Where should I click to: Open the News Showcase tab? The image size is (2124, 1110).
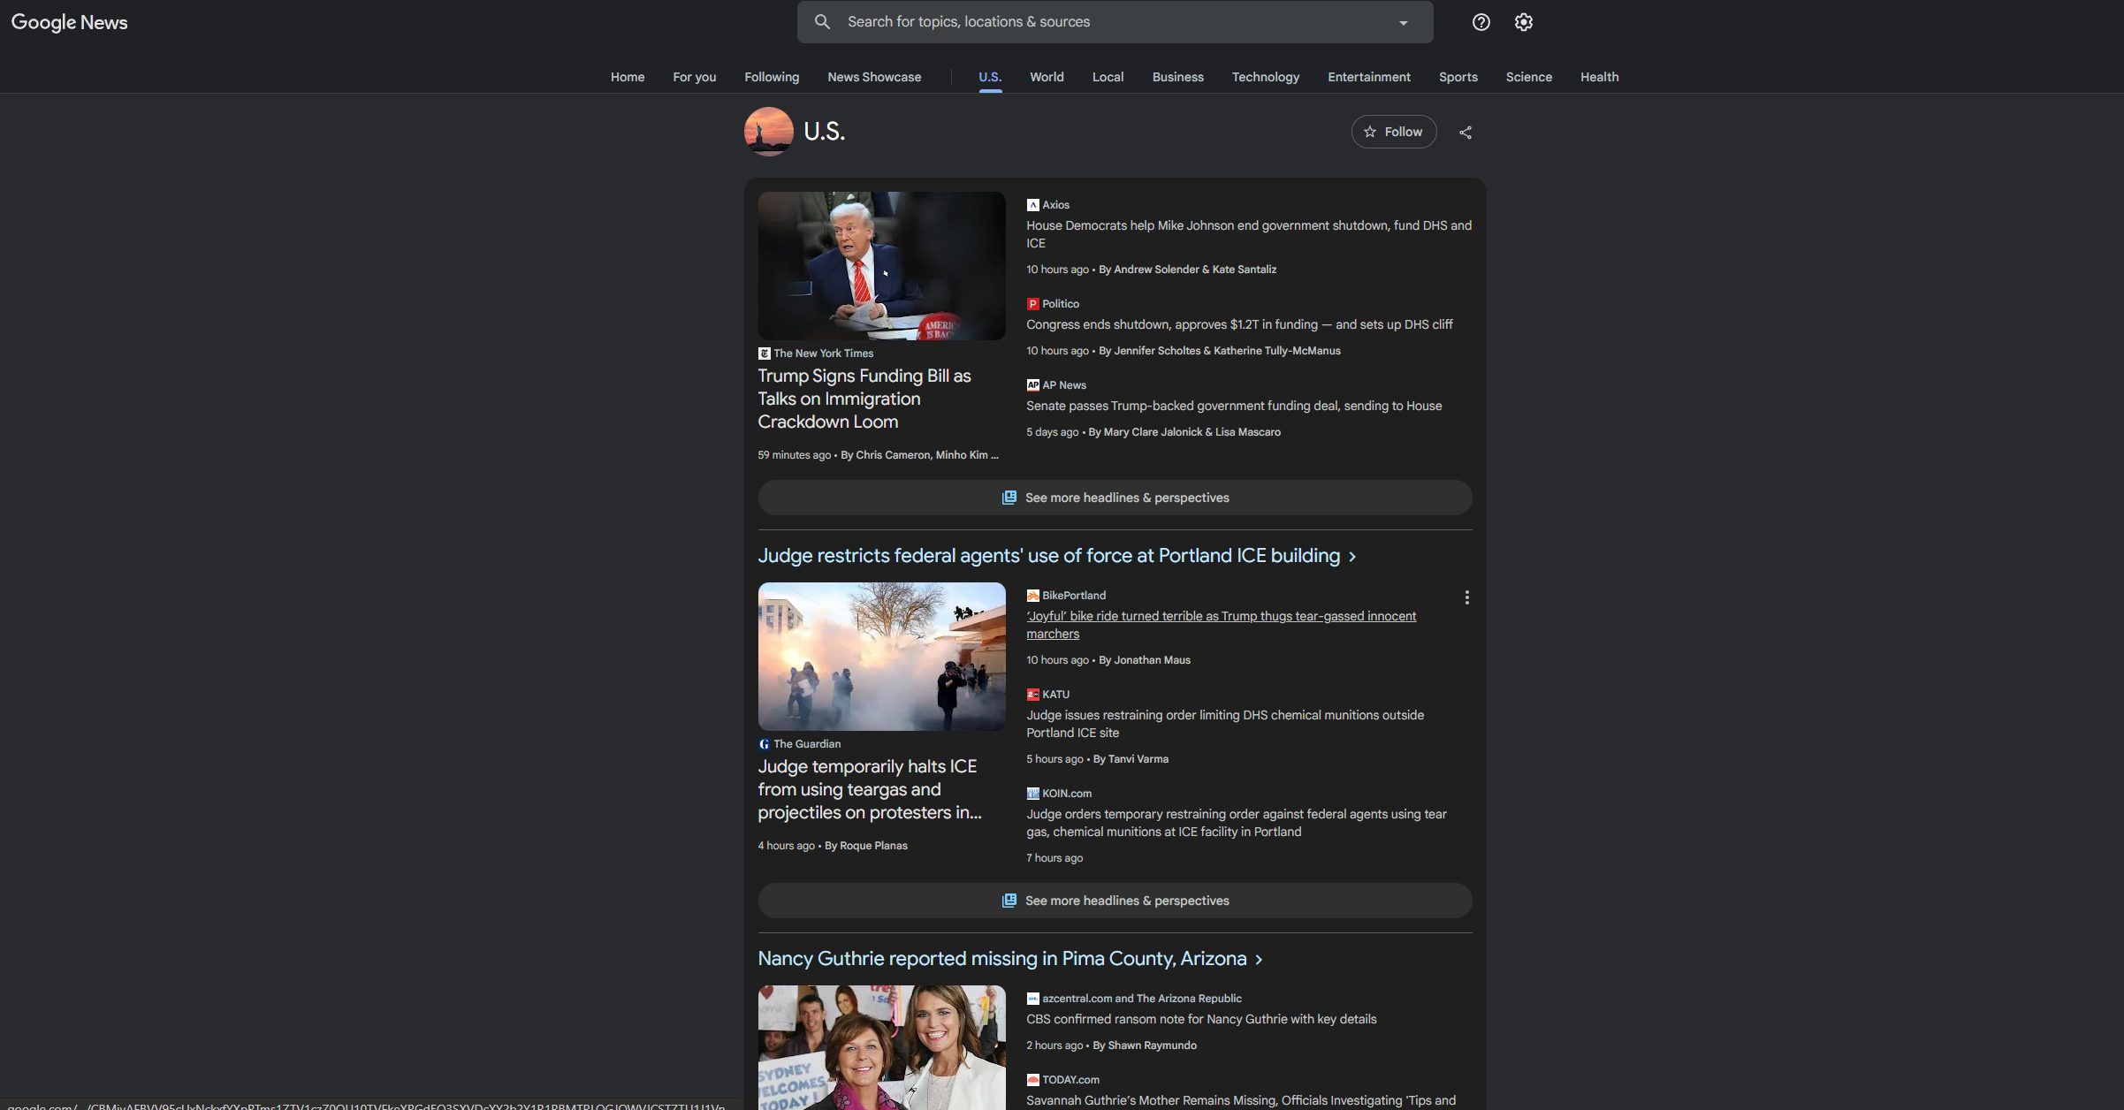click(x=873, y=77)
